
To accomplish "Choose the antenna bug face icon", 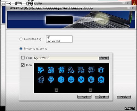I will coord(51,79).
